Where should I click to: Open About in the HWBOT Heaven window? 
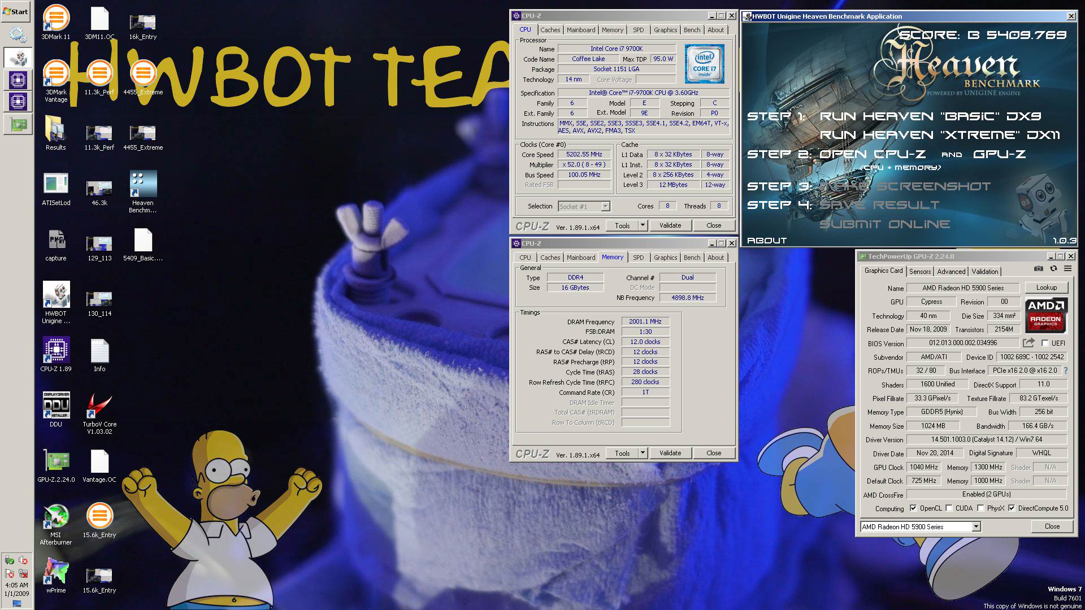[x=767, y=241]
